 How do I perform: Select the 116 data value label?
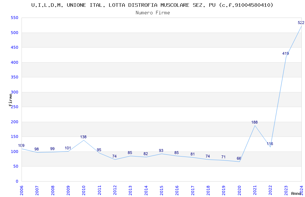[x=270, y=144]
